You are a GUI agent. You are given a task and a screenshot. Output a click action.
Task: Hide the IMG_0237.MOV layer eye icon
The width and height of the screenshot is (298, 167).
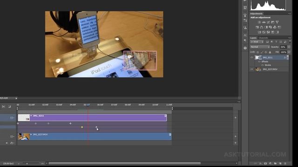[252, 69]
